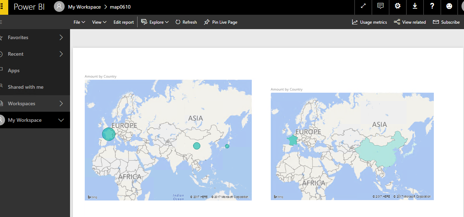Click the Recent clock icon in sidebar
This screenshot has width=464, height=217.
tap(1, 54)
